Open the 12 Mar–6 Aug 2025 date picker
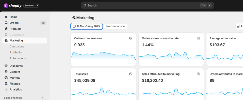The height and width of the screenshot is (100, 243). coord(86,26)
